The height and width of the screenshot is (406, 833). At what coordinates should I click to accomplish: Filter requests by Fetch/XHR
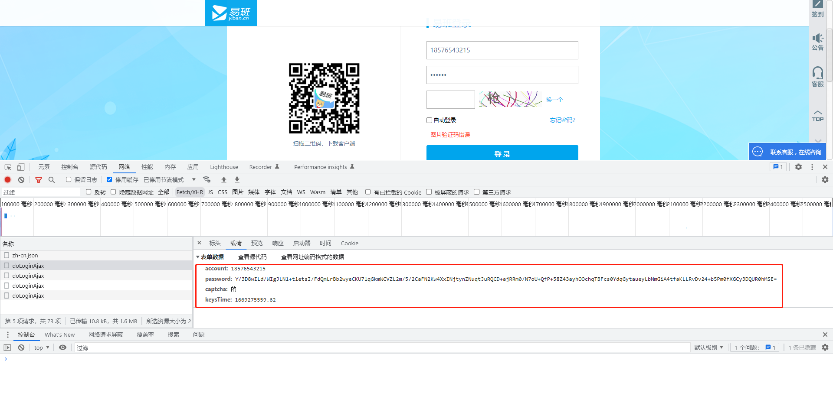pos(190,192)
